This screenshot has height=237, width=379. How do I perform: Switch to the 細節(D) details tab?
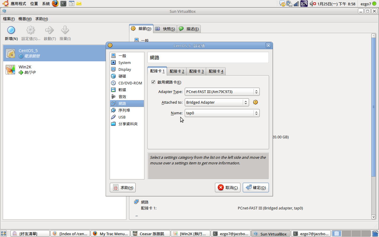coord(141,29)
